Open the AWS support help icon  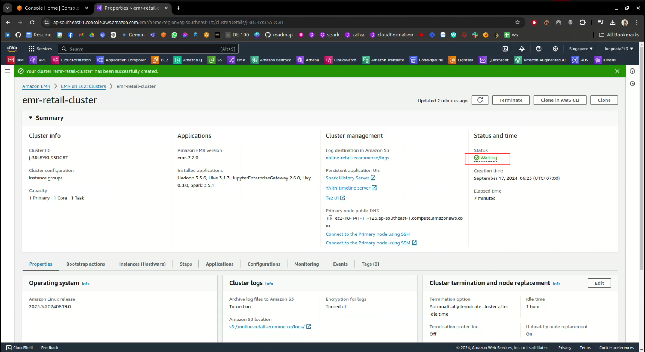[x=538, y=49]
